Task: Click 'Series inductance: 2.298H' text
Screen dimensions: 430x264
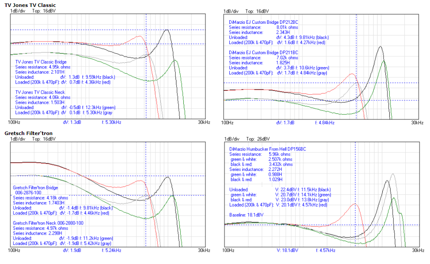Action: pos(38,233)
